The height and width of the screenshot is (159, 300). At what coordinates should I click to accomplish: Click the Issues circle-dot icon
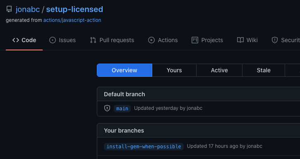click(x=53, y=40)
